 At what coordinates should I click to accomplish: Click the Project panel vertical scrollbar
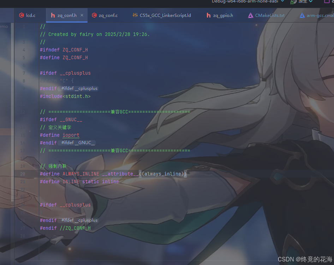click(x=12, y=112)
